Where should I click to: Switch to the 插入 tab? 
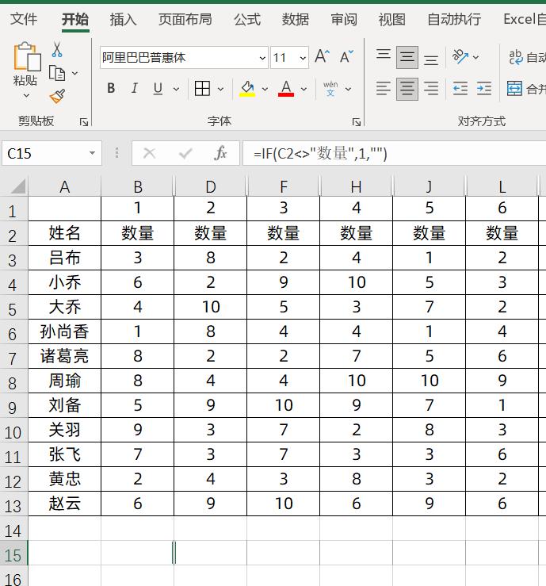point(124,19)
